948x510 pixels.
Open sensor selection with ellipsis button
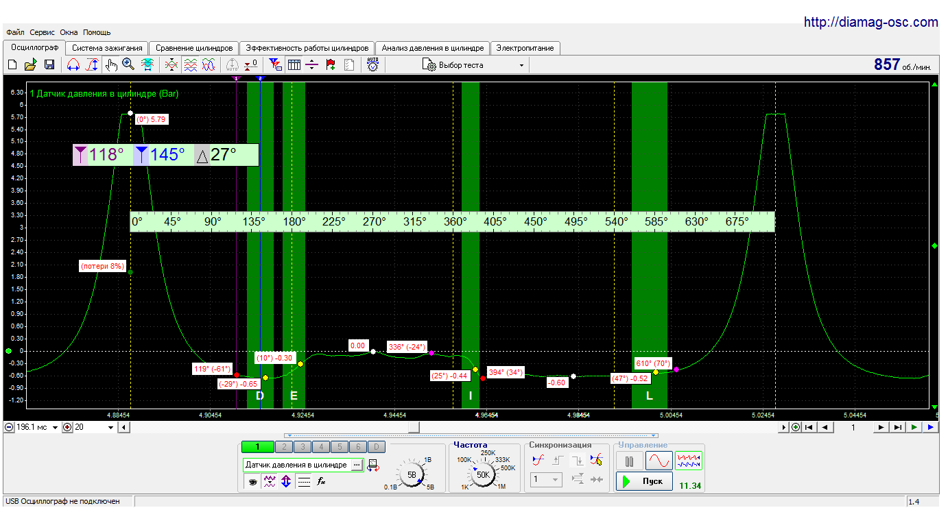point(357,465)
